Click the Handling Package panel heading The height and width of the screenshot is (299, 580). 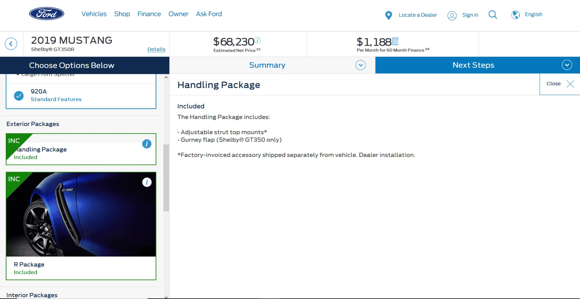(219, 85)
